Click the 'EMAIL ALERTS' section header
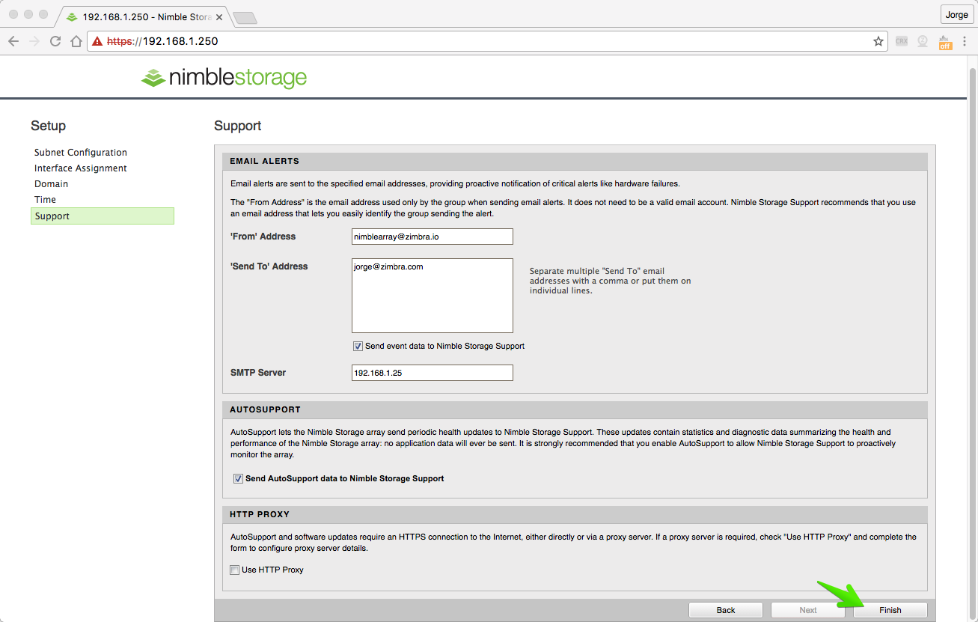Image resolution: width=978 pixels, height=622 pixels. tap(575, 161)
